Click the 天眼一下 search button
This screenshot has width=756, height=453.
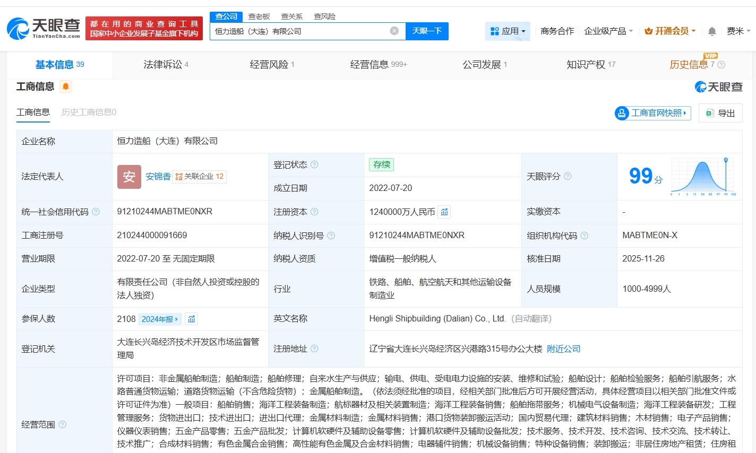428,31
